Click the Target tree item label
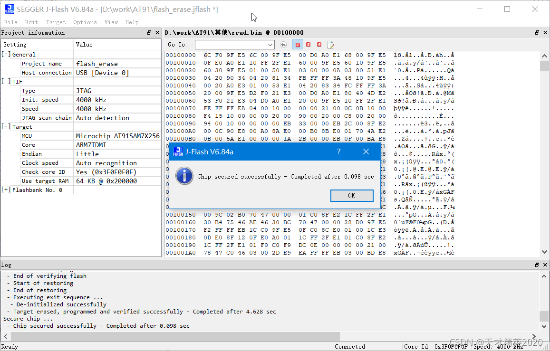550x351 pixels. pos(22,126)
